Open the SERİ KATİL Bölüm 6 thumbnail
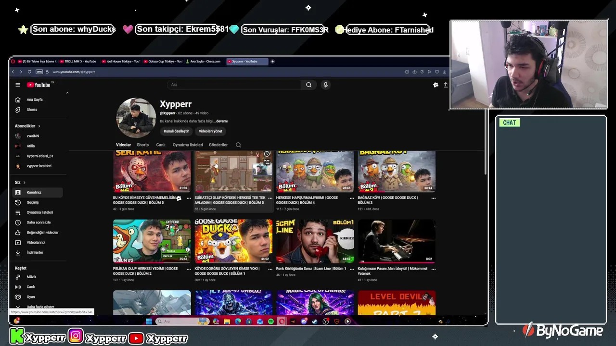The width and height of the screenshot is (616, 346). [152, 172]
